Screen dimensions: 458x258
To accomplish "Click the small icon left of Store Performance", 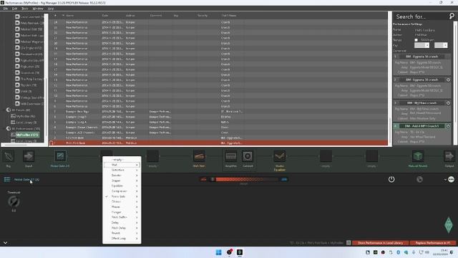I will pyautogui.click(x=349, y=243).
